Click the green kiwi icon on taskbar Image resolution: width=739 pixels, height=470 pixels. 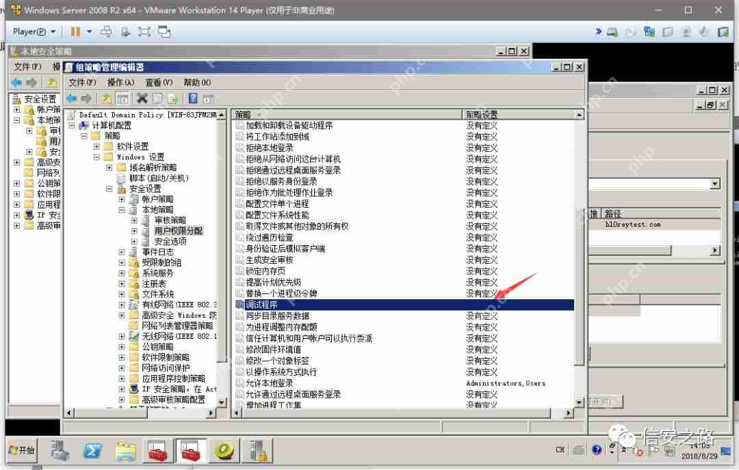click(x=224, y=451)
